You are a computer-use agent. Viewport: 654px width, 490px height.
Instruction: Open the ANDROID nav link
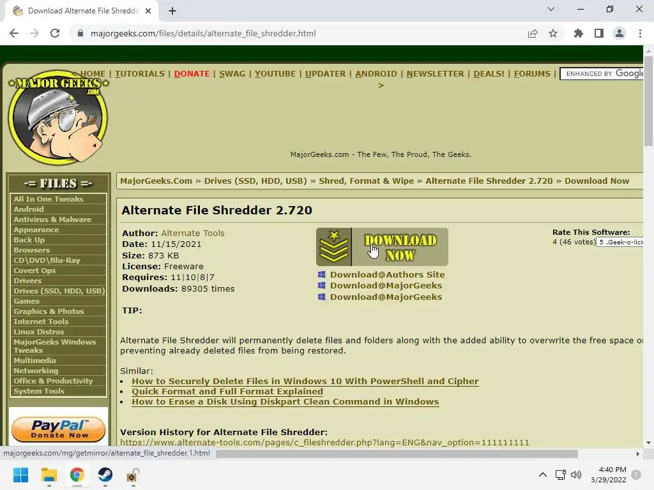(x=376, y=74)
